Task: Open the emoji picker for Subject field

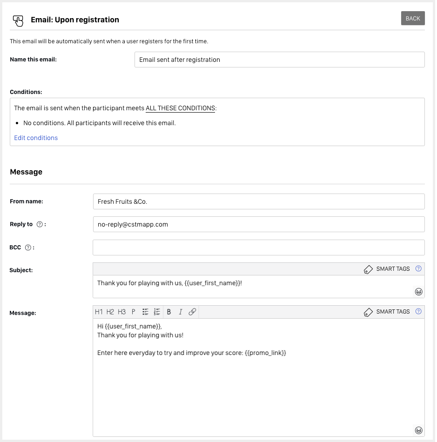Action: tap(418, 292)
